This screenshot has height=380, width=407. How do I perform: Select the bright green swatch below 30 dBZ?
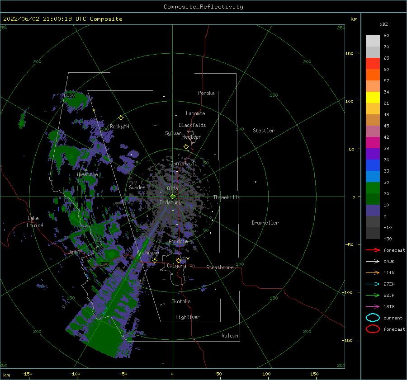click(373, 188)
